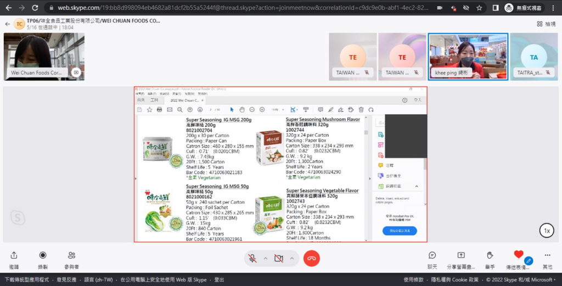This screenshot has width=562, height=286.
Task: Click the envelope email icon in Acrobat
Action: [170, 110]
